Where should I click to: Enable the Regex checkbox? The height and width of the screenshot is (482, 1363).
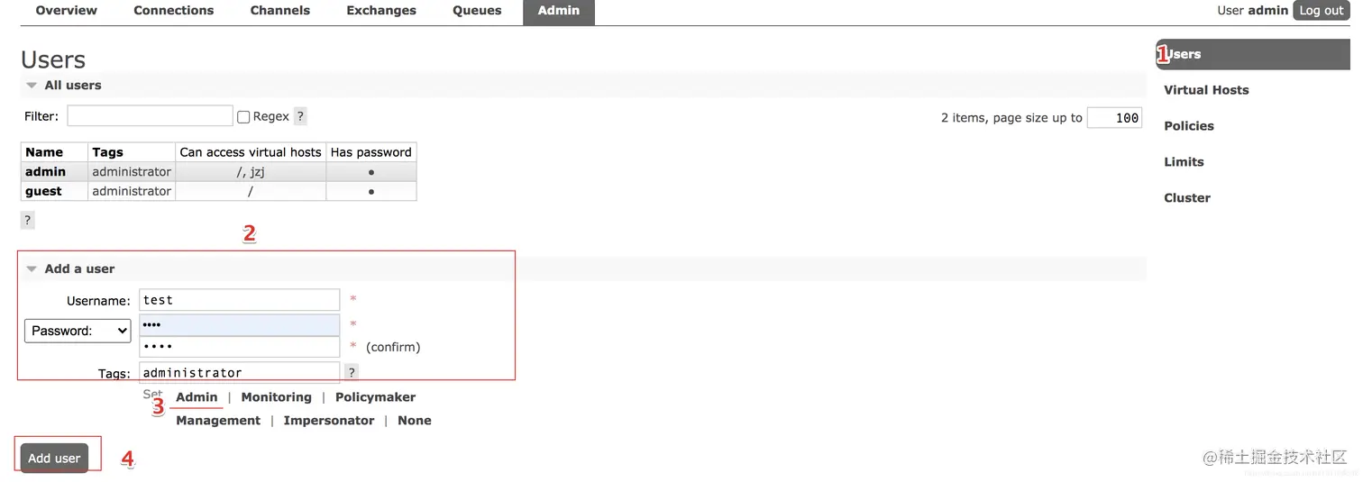coord(243,117)
